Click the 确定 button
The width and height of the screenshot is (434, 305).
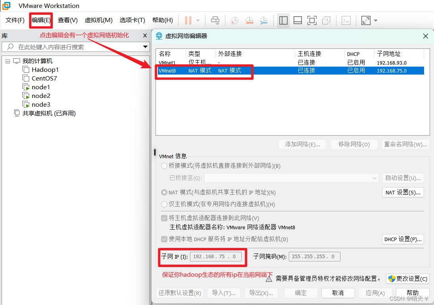(301, 293)
